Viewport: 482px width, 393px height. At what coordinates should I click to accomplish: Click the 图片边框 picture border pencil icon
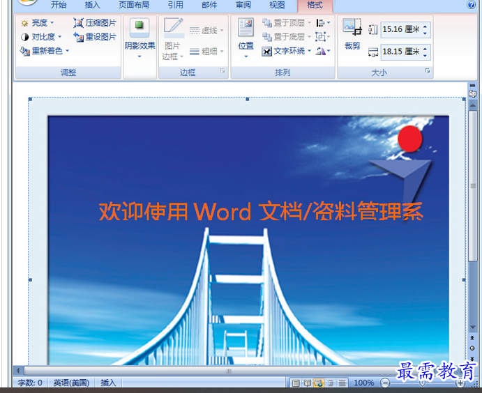pos(174,27)
